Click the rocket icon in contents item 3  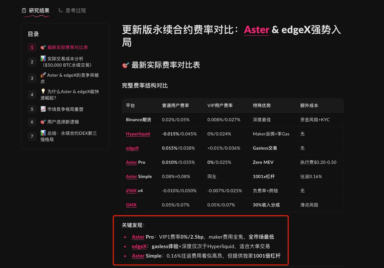click(x=43, y=75)
